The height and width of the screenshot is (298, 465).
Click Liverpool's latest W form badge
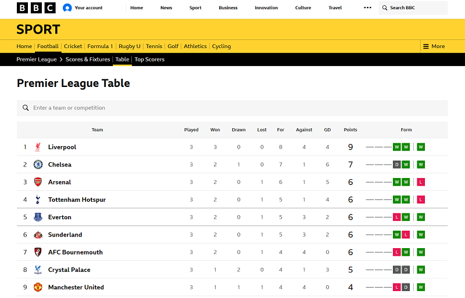tap(421, 147)
